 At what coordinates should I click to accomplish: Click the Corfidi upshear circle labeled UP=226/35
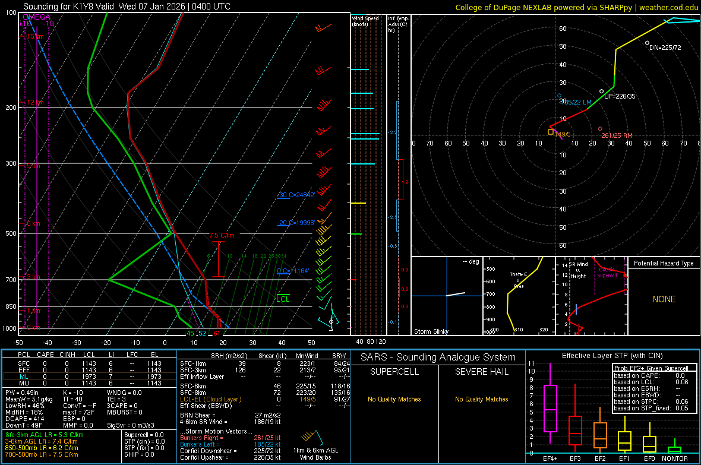click(x=602, y=91)
